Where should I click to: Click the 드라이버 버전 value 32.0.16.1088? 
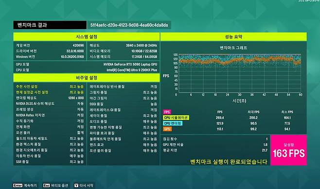coord(75,51)
